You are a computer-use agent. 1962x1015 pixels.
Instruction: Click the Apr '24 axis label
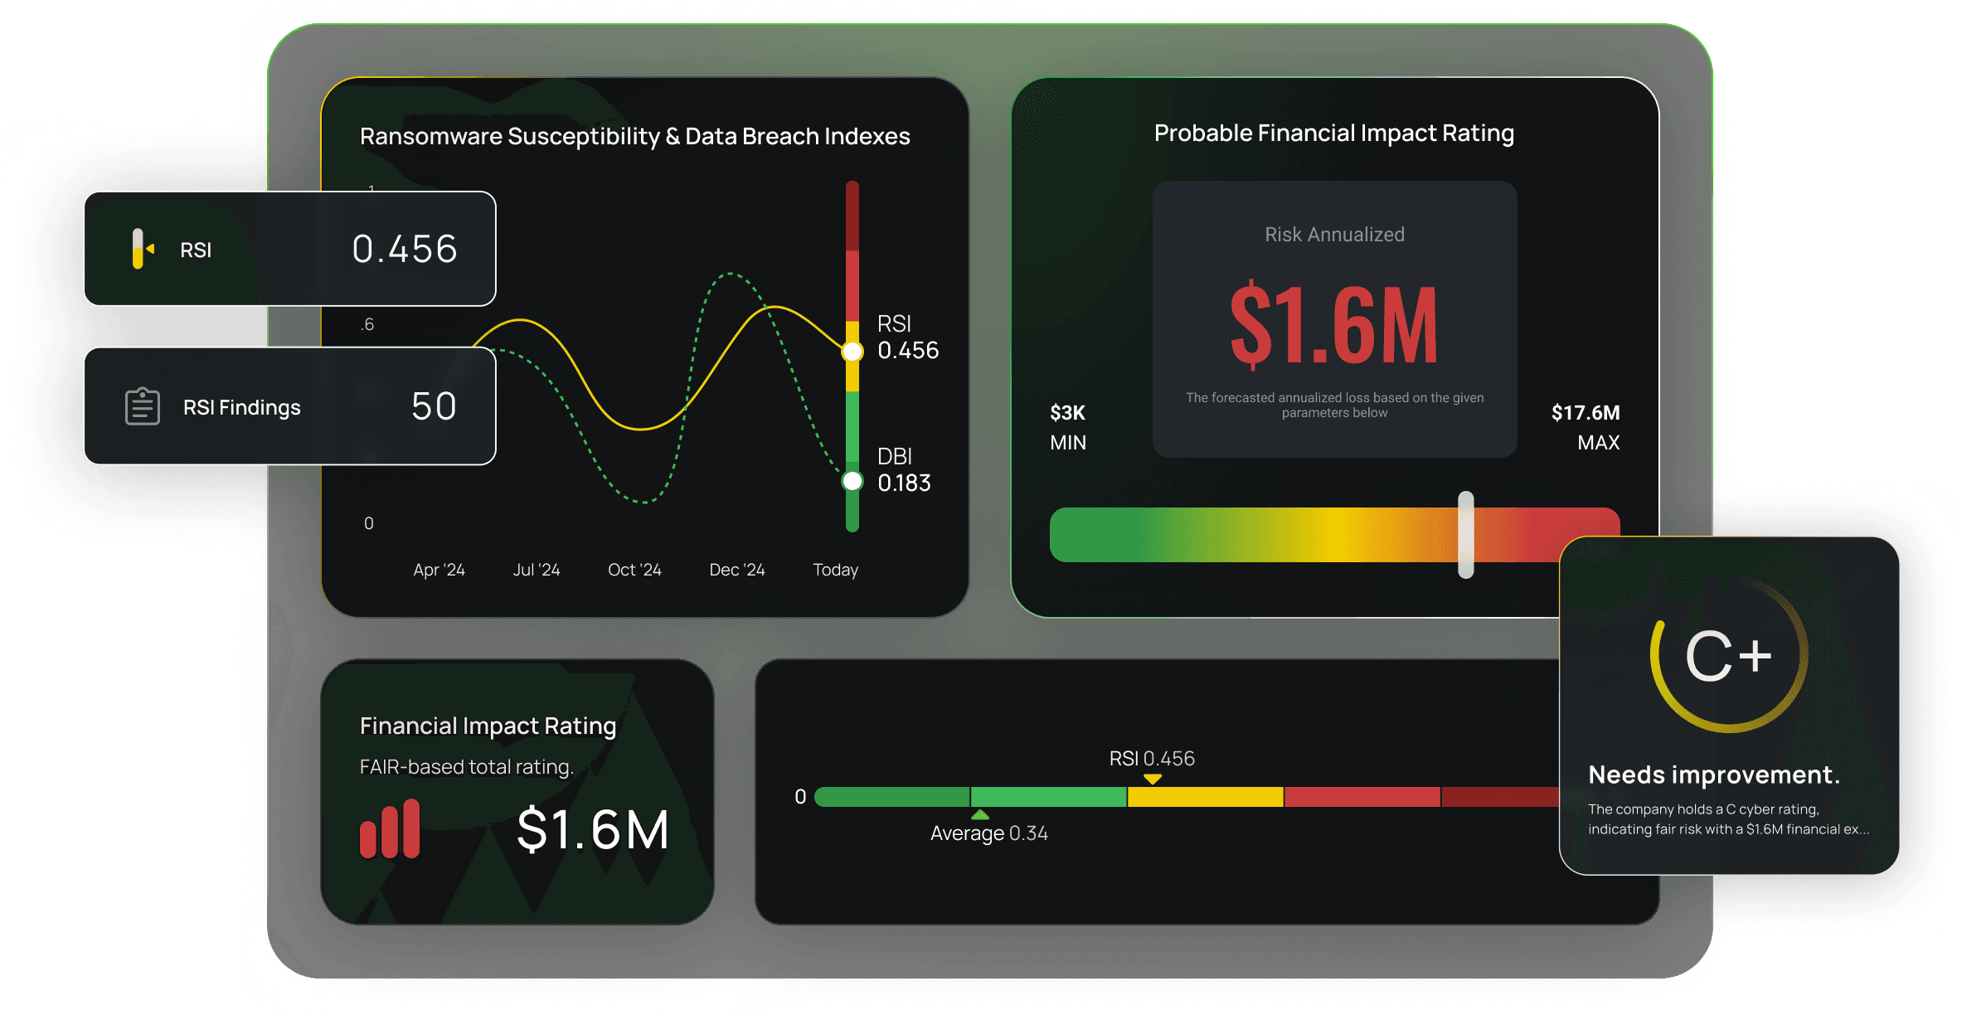pos(439,570)
